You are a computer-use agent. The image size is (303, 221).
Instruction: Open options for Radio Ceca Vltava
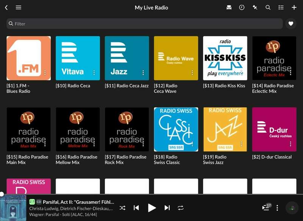point(94,73)
